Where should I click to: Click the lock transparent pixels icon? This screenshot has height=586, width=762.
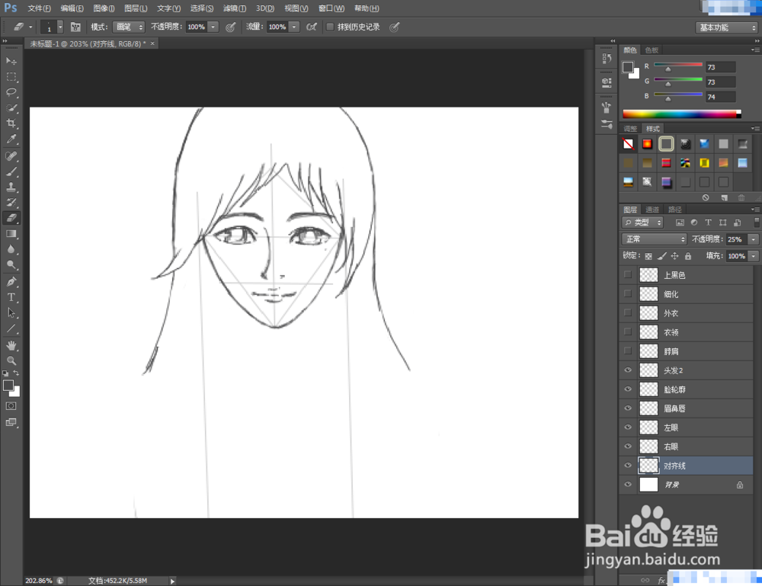tap(648, 257)
